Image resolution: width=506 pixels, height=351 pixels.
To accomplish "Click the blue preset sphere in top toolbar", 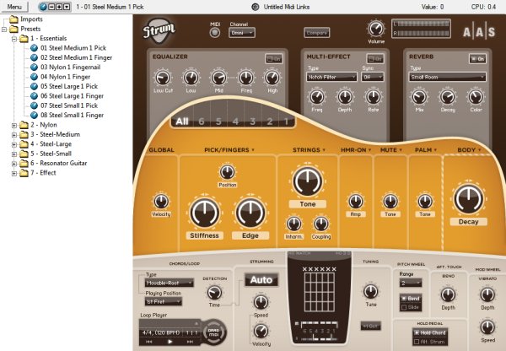I will [43, 7].
